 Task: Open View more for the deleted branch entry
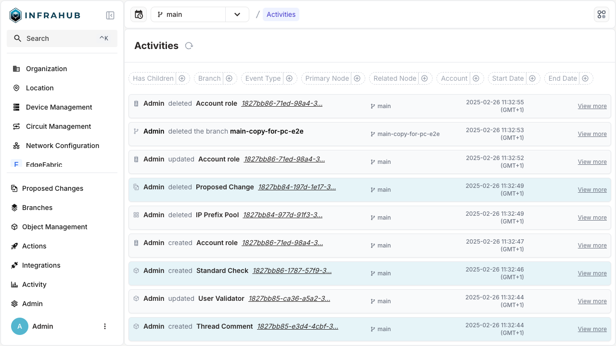pos(592,134)
